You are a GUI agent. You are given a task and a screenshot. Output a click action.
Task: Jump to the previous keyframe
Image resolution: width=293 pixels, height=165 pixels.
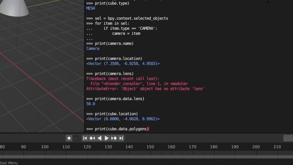pos(92,138)
